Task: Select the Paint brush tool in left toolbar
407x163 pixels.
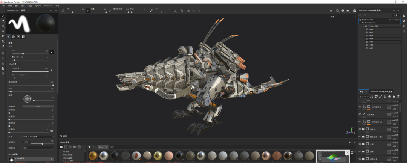Action: point(3,16)
